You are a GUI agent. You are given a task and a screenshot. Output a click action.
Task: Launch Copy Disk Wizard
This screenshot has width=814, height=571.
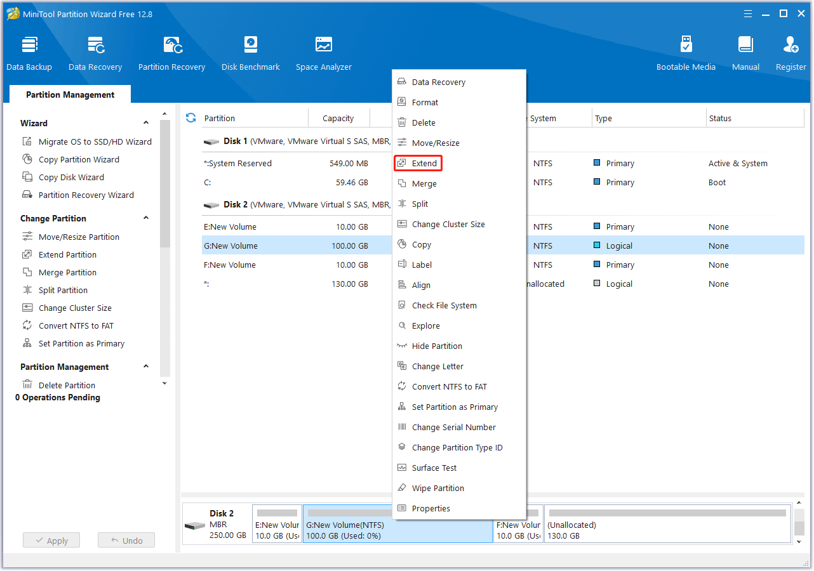pyautogui.click(x=63, y=177)
